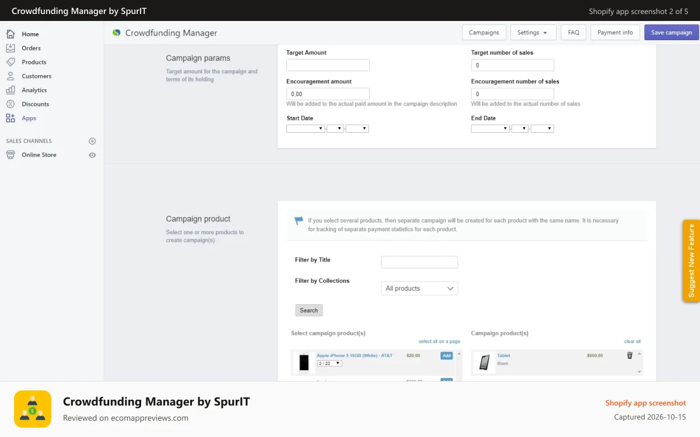Screen dimensions: 700x437
Task: Open Payment info
Action: [x=615, y=33]
